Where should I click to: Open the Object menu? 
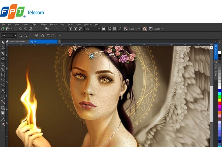[x=35, y=24]
